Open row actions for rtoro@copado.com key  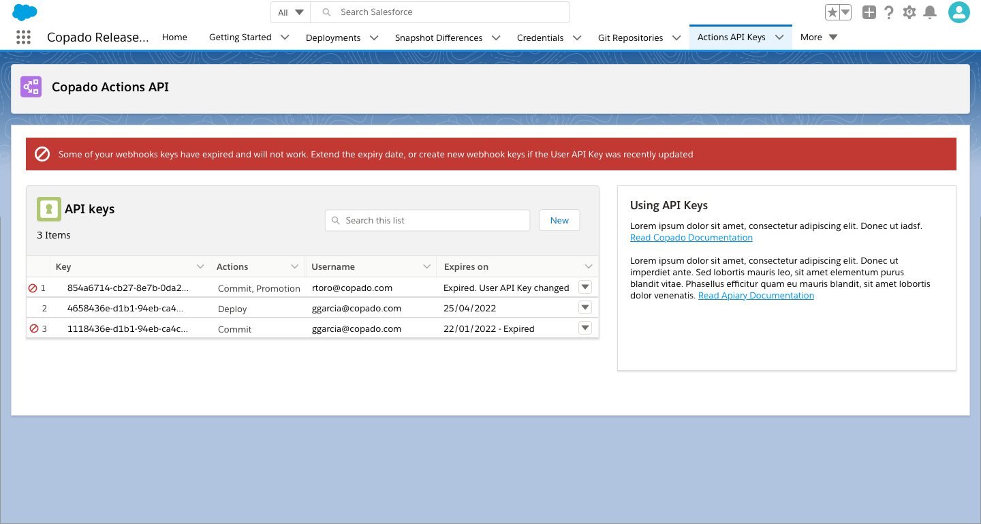point(585,287)
